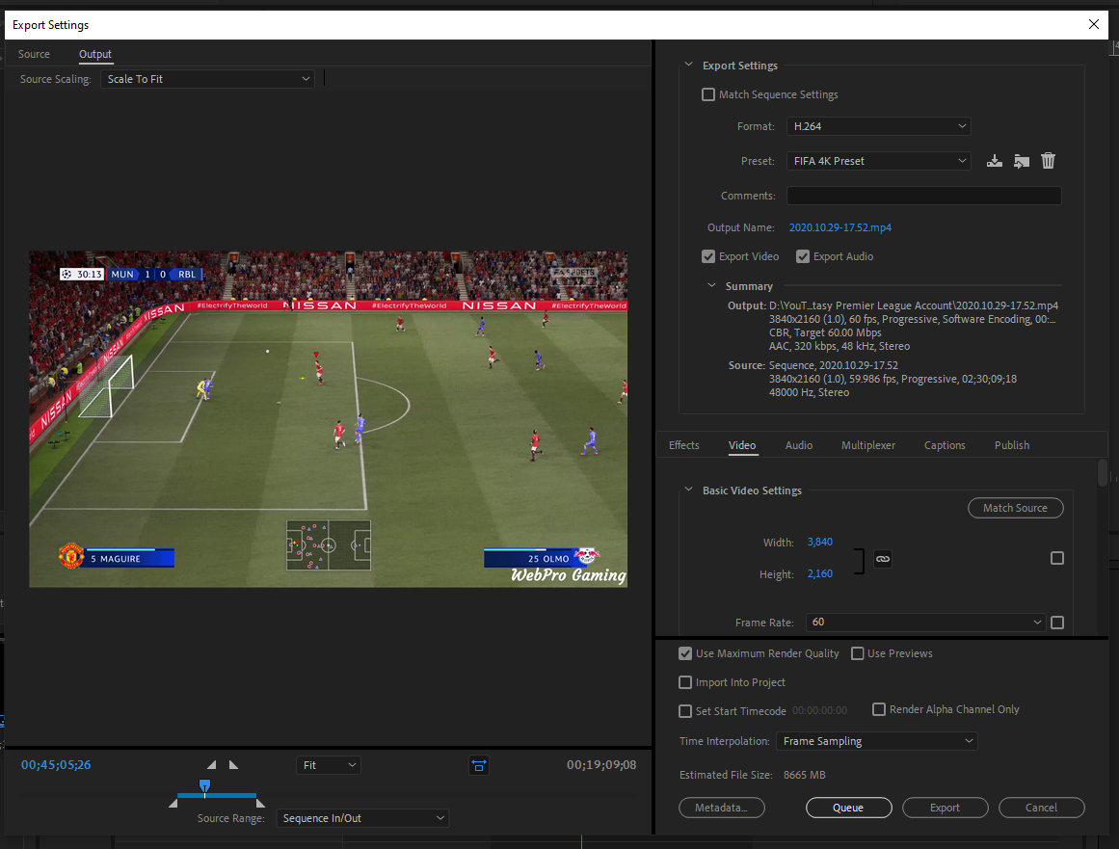Click the Import Preset icon
This screenshot has width=1119, height=849.
click(x=1022, y=161)
